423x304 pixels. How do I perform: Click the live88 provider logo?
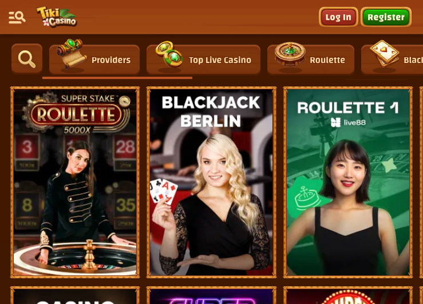(348, 123)
